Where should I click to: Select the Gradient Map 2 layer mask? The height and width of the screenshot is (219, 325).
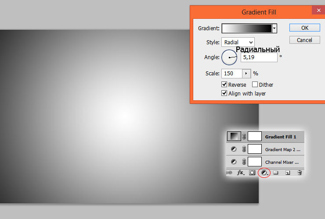point(255,149)
